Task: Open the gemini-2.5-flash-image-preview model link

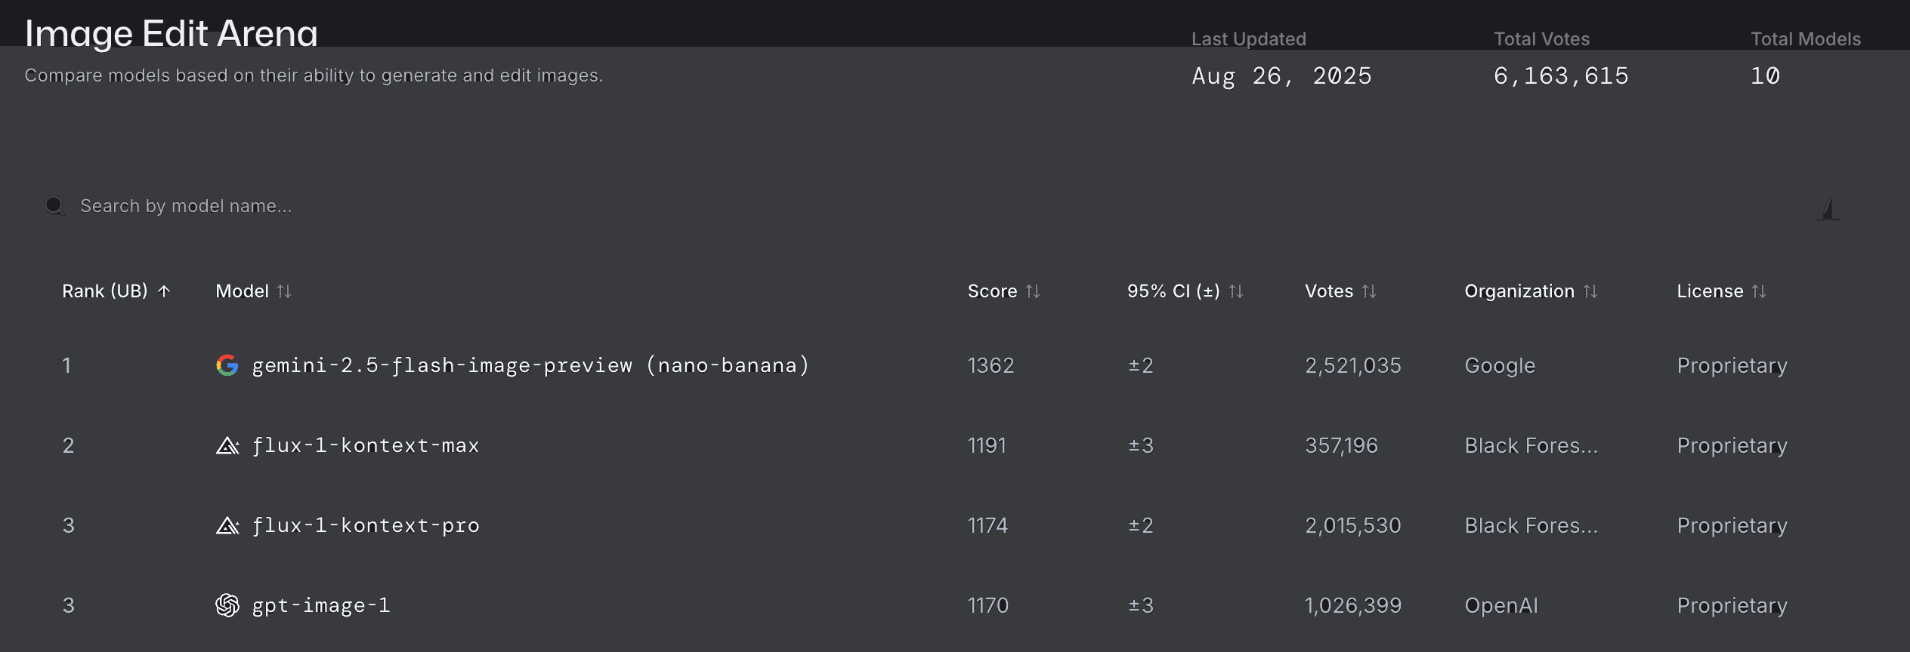Action: coord(530,365)
